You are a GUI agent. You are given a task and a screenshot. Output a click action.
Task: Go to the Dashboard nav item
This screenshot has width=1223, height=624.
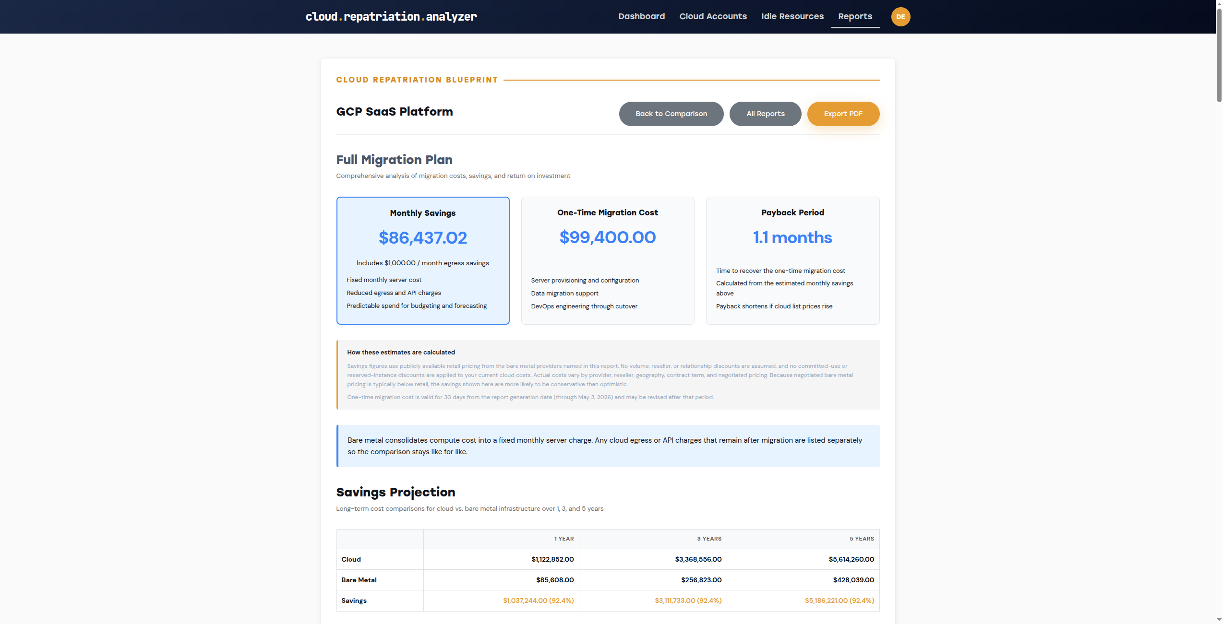pyautogui.click(x=641, y=16)
